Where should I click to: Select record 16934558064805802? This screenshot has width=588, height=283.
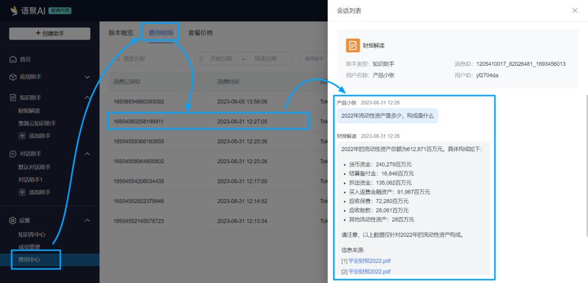pos(138,161)
